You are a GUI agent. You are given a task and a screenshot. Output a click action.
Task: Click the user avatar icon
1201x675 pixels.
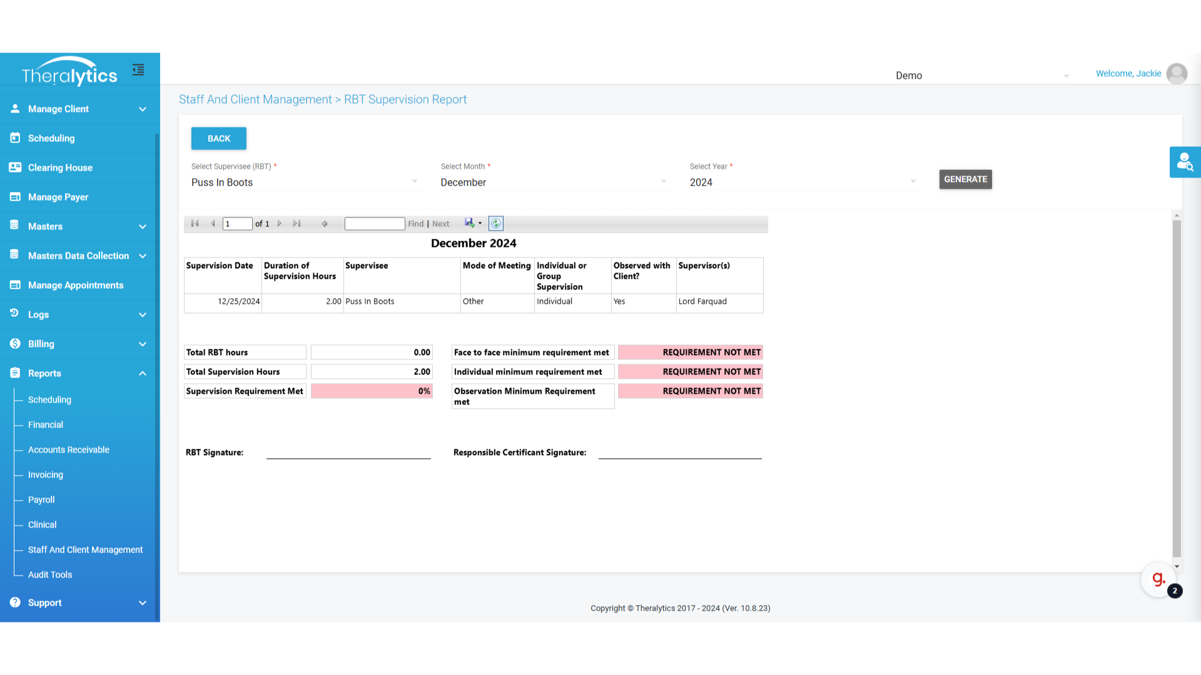(x=1177, y=74)
